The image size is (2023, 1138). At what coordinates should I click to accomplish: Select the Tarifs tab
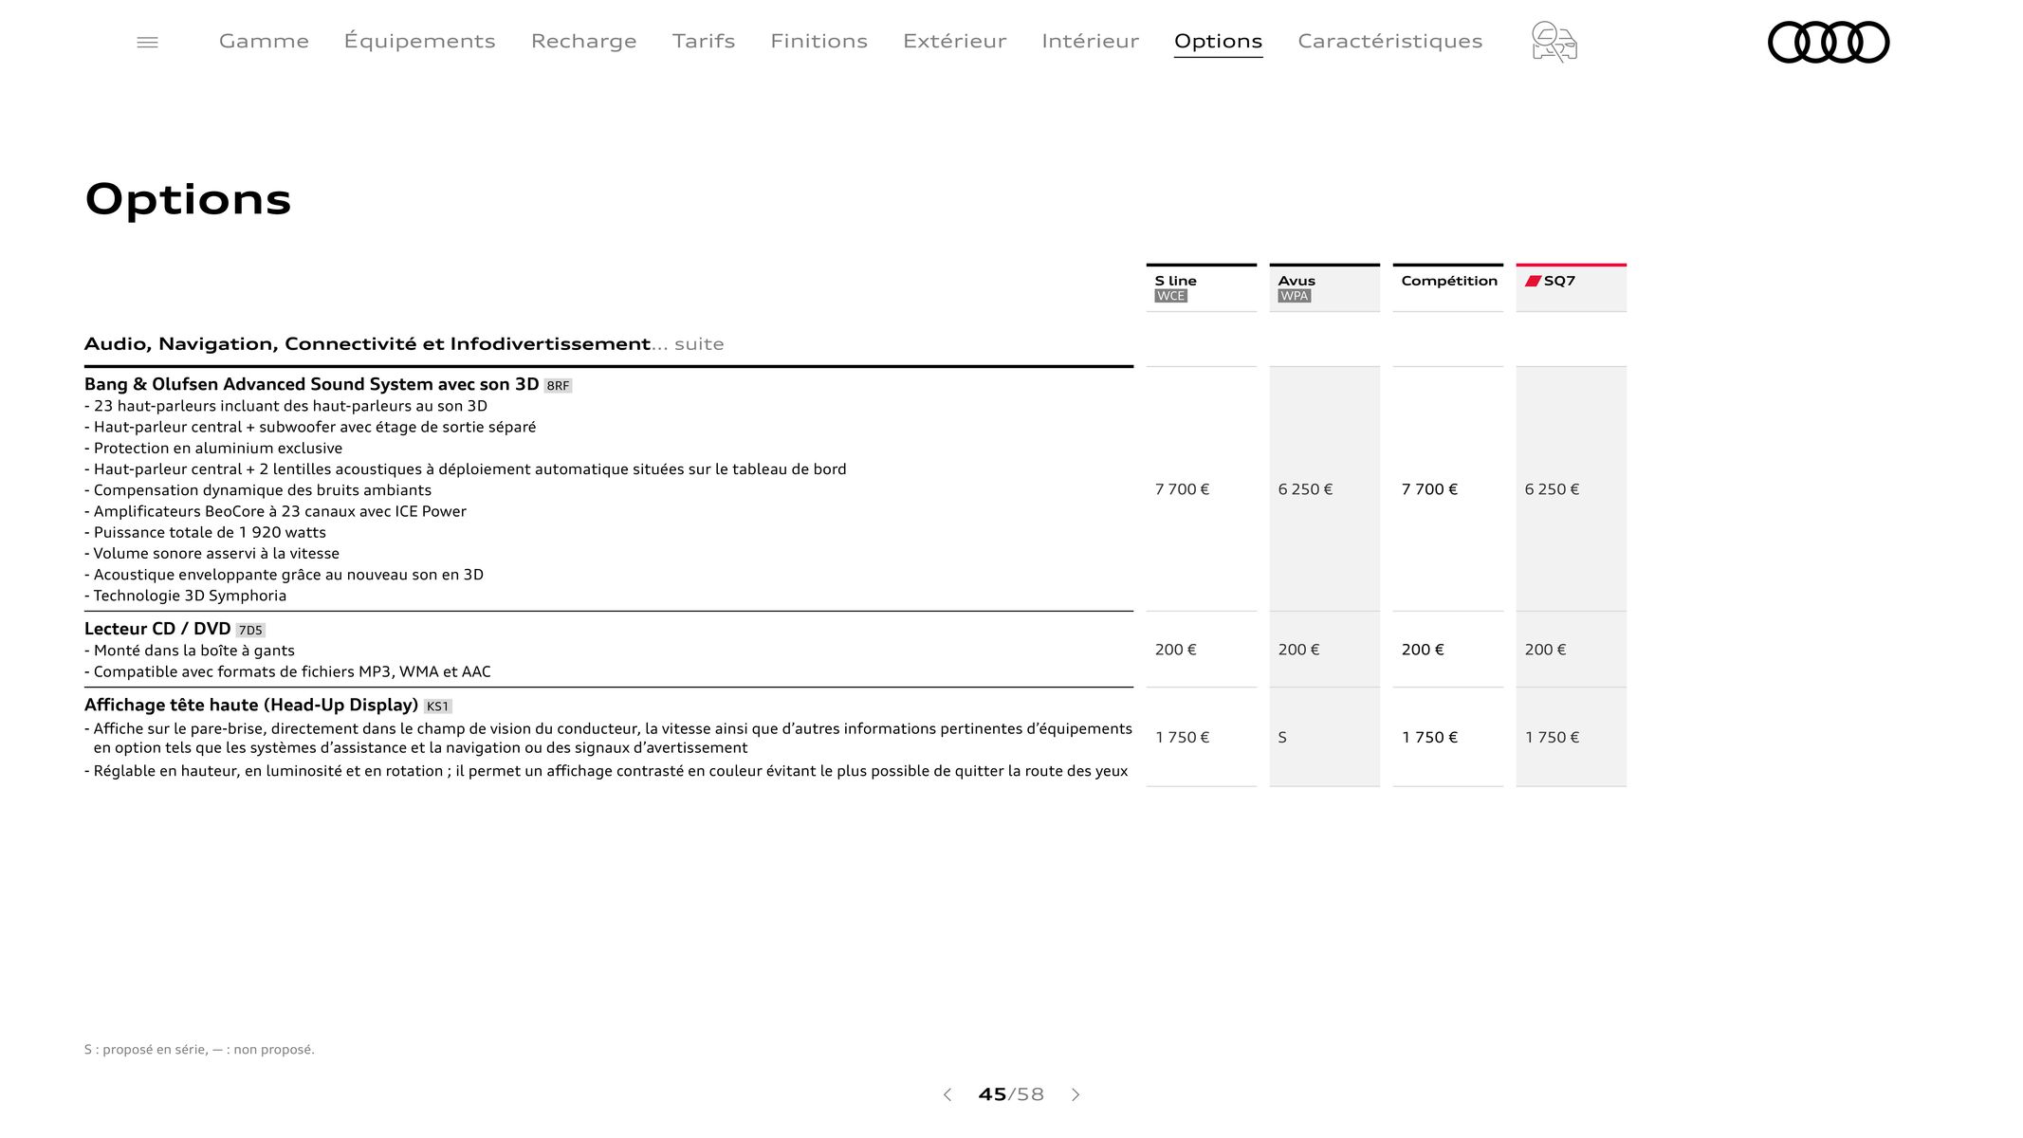[x=704, y=41]
